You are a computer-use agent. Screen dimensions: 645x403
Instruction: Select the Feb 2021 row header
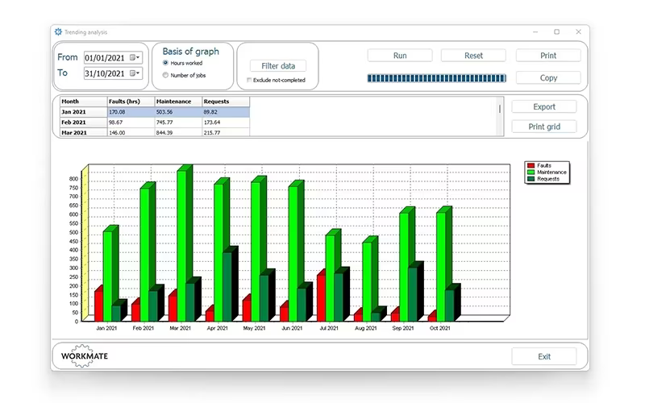tap(84, 123)
